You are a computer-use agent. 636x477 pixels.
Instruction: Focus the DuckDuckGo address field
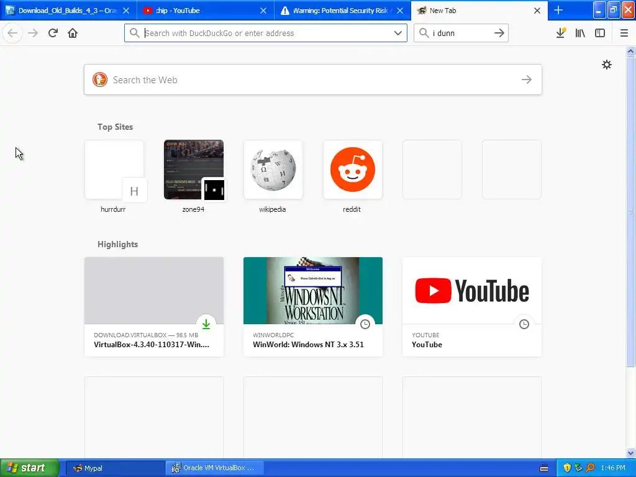tap(266, 33)
